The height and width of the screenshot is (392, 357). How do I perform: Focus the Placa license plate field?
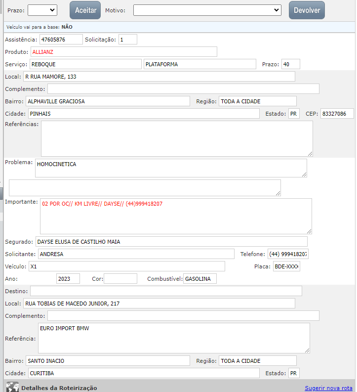click(286, 266)
